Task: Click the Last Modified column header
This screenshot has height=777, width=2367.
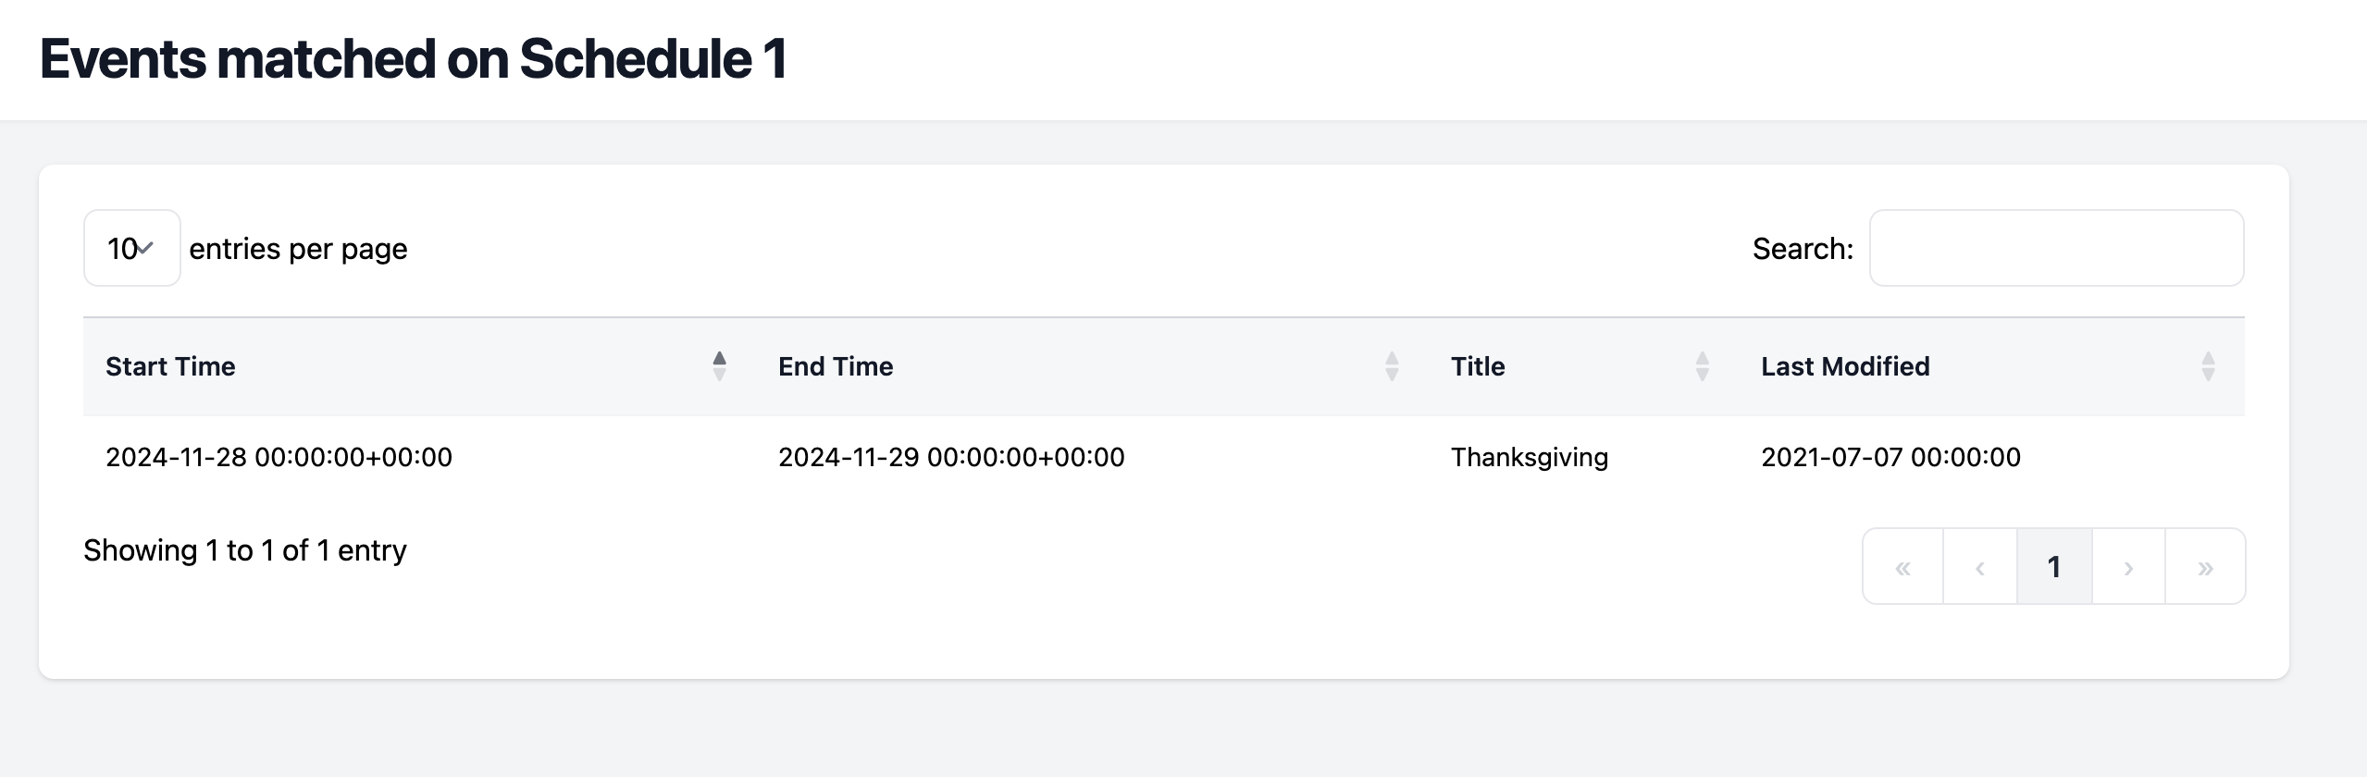Action: (1845, 366)
